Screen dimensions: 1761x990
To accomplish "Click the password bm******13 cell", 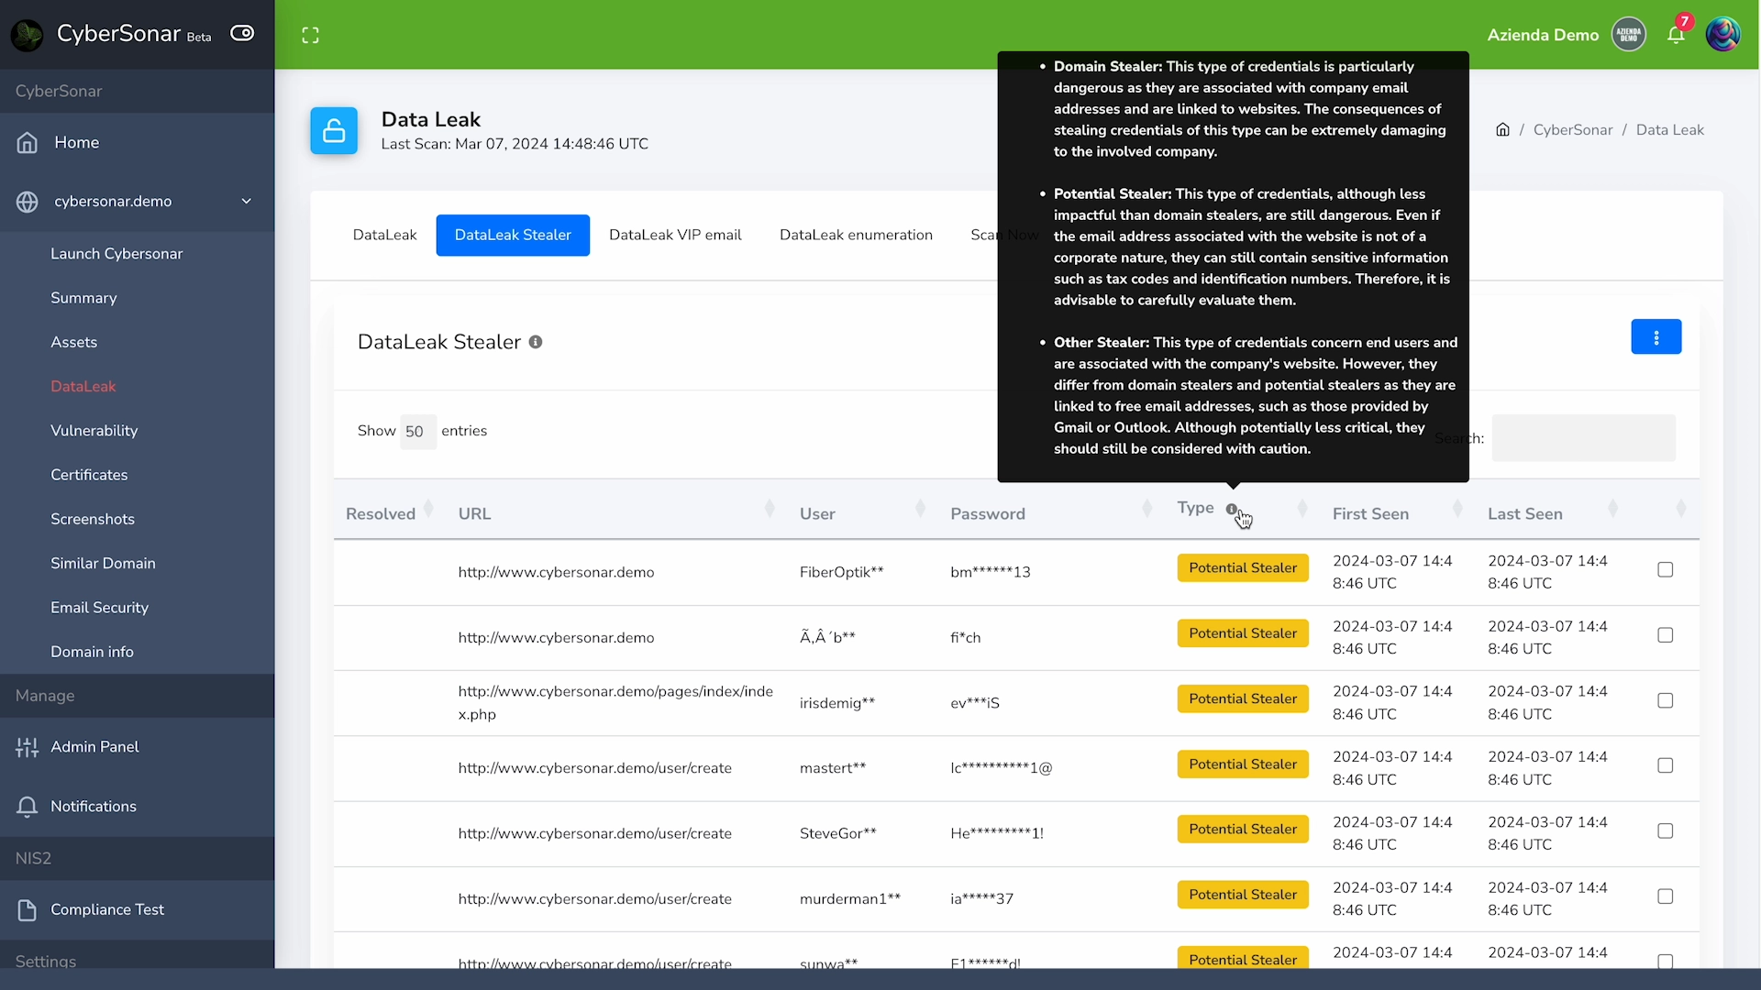I will tap(991, 572).
